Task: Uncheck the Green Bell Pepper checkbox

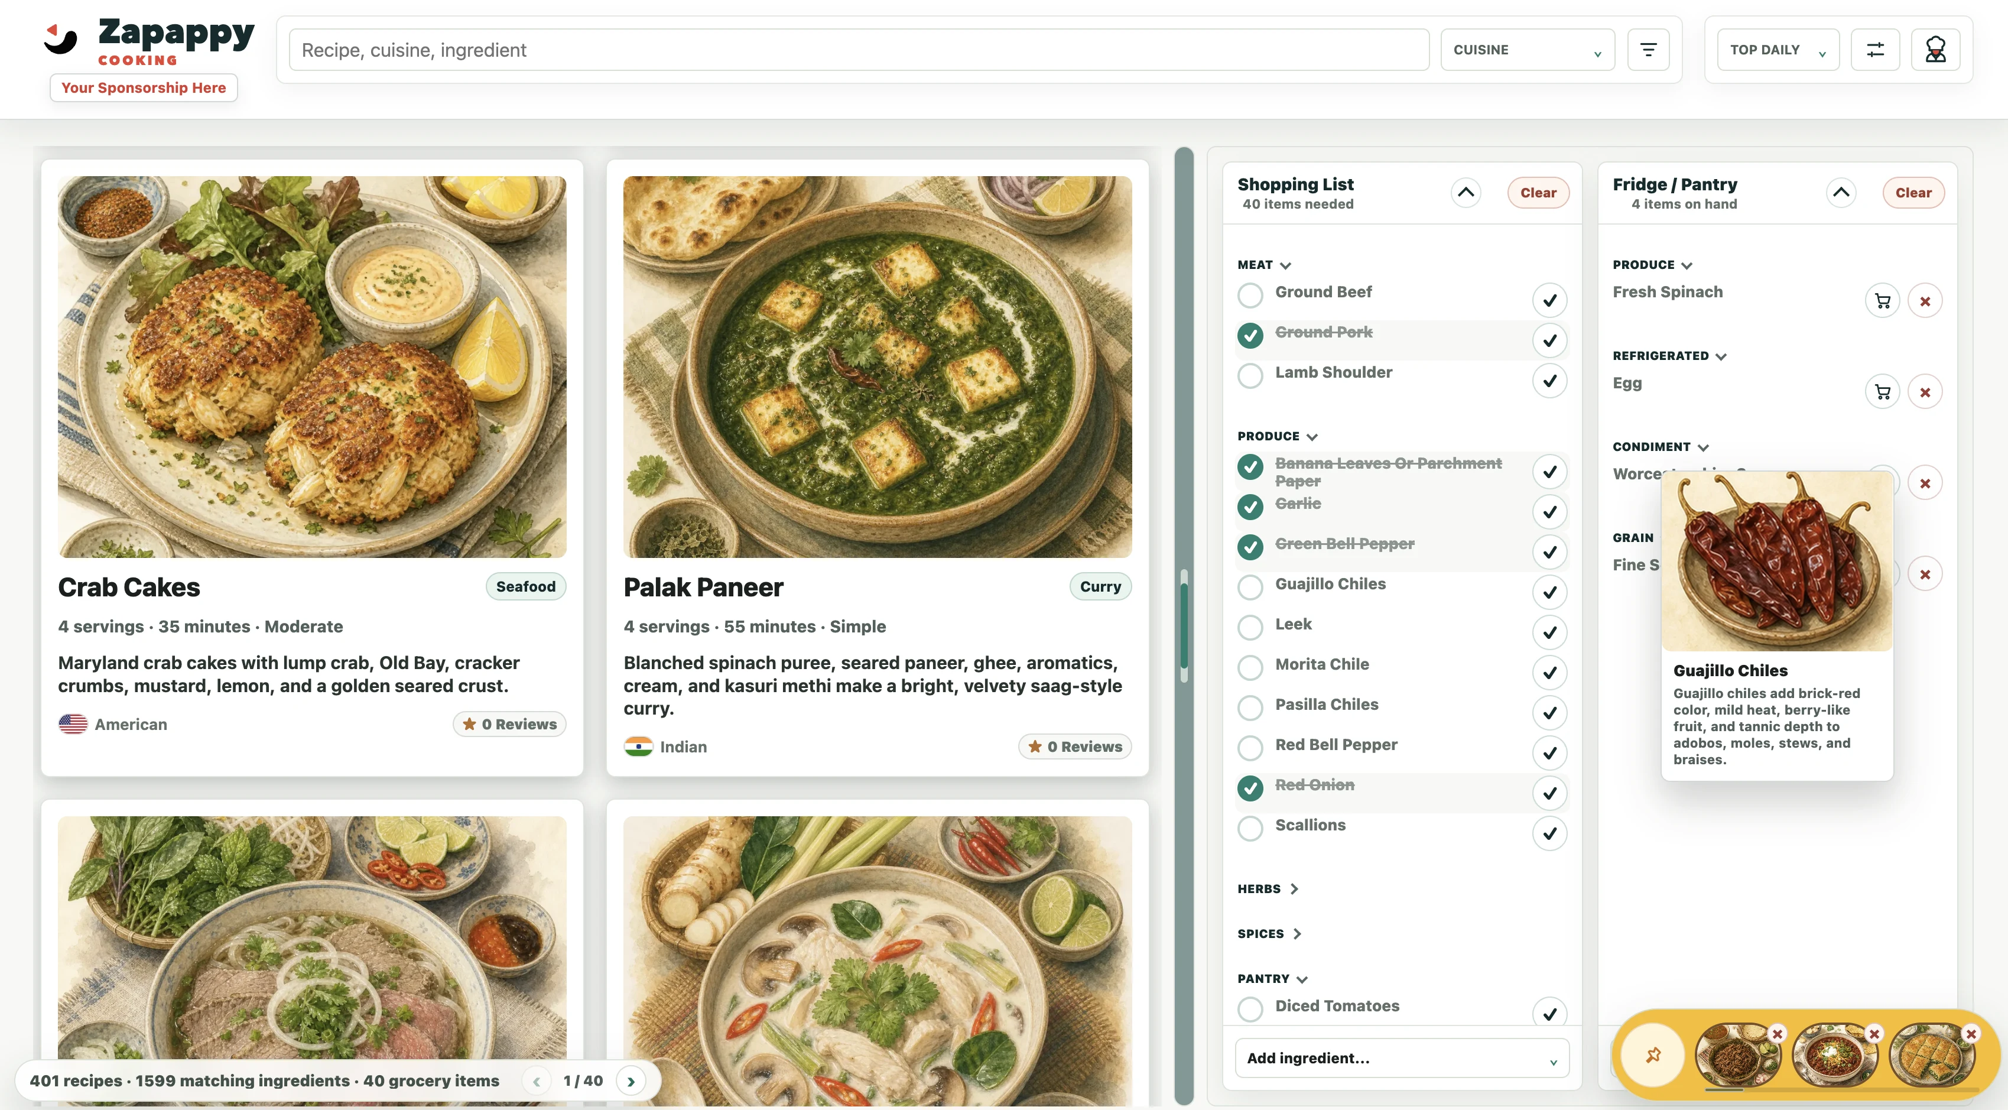Action: (1250, 547)
